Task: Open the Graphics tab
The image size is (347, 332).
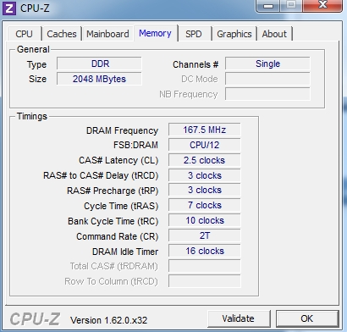Action: tap(234, 34)
